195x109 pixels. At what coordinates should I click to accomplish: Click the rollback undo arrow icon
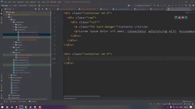[186, 5]
